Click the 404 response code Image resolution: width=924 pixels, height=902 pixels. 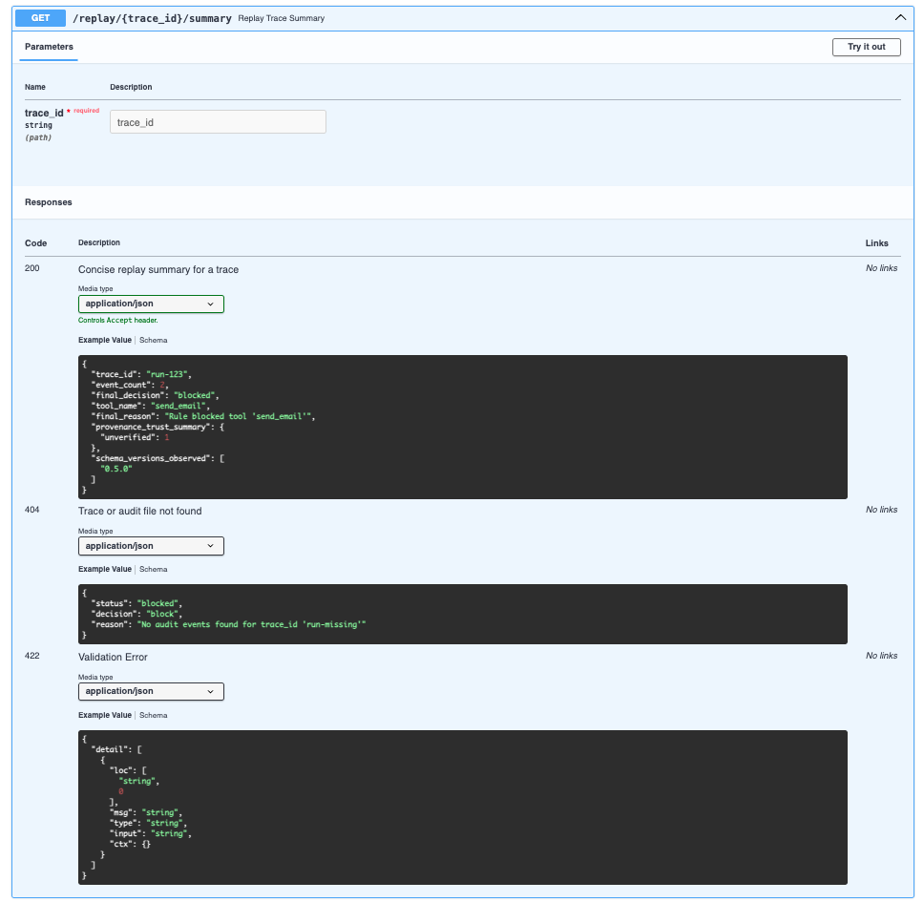pyautogui.click(x=31, y=510)
